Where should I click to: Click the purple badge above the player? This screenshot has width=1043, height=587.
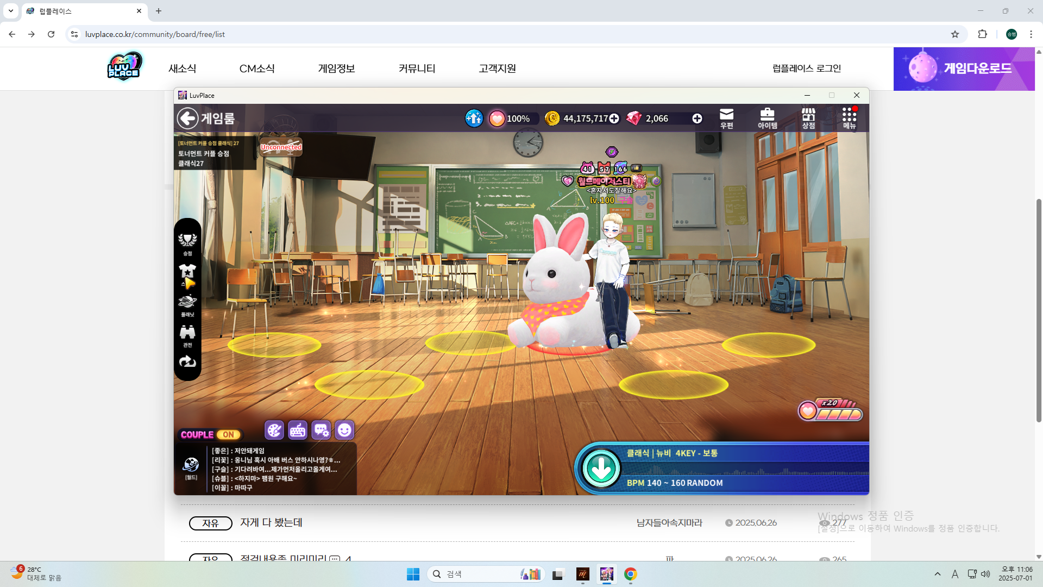coord(612,152)
